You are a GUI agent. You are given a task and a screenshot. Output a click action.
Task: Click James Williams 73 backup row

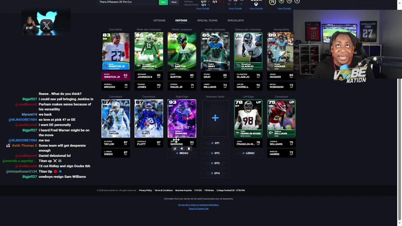pyautogui.click(x=215, y=86)
